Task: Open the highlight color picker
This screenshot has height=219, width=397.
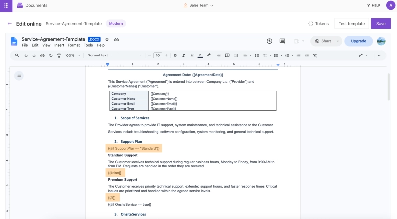Action: pyautogui.click(x=209, y=55)
